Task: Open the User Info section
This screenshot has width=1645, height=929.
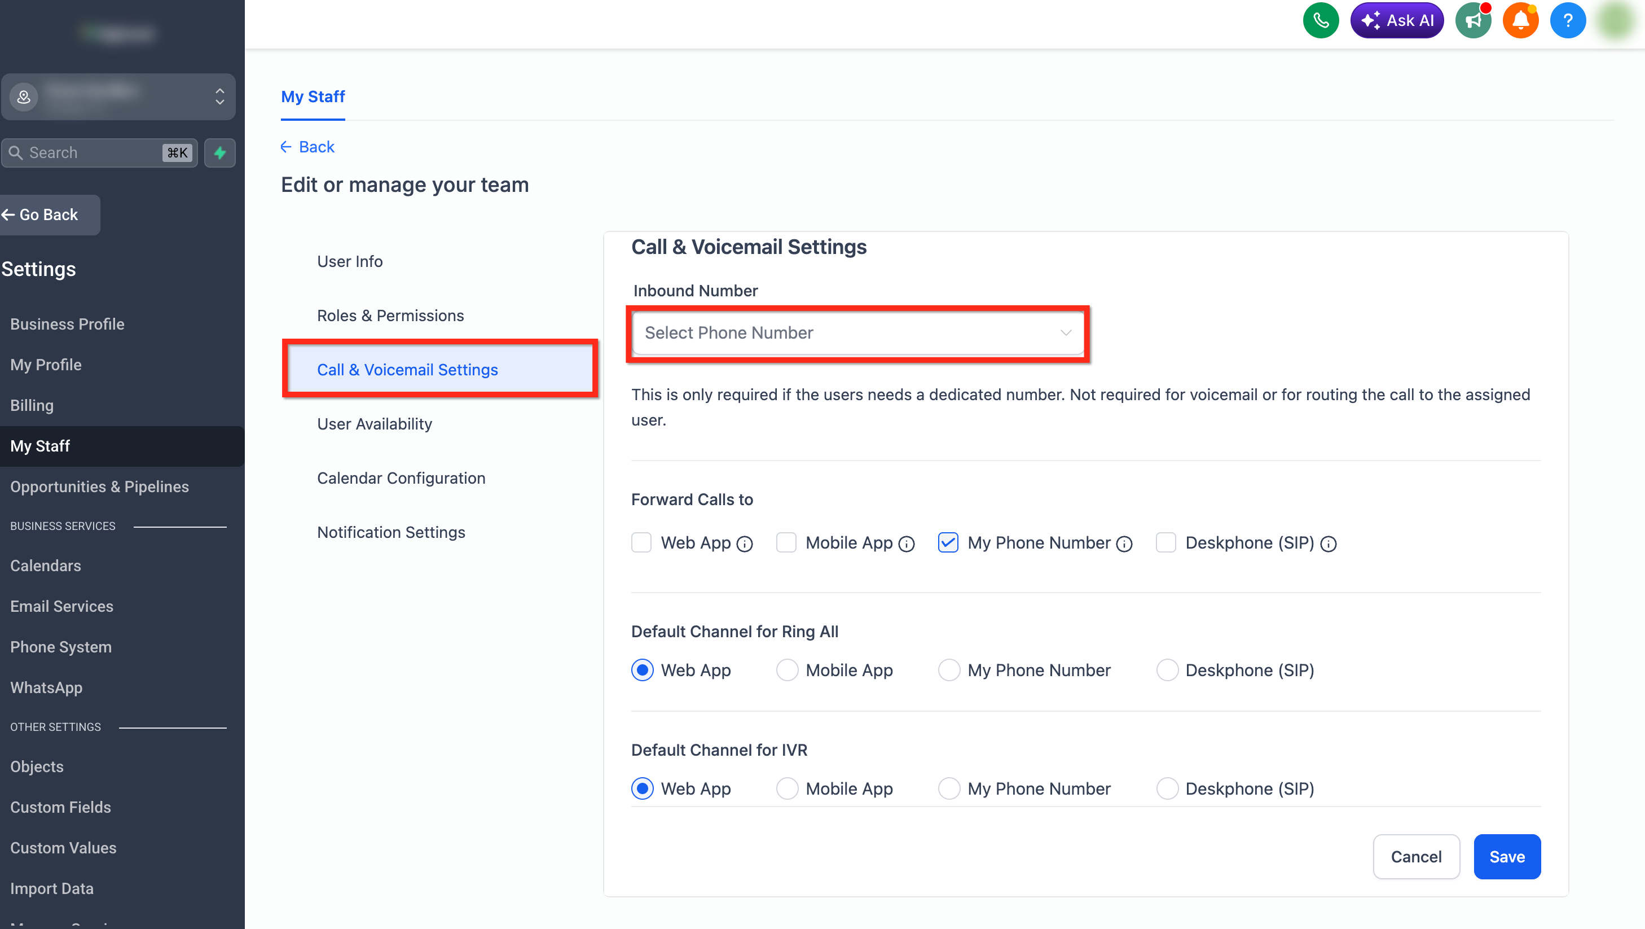Action: pyautogui.click(x=350, y=261)
